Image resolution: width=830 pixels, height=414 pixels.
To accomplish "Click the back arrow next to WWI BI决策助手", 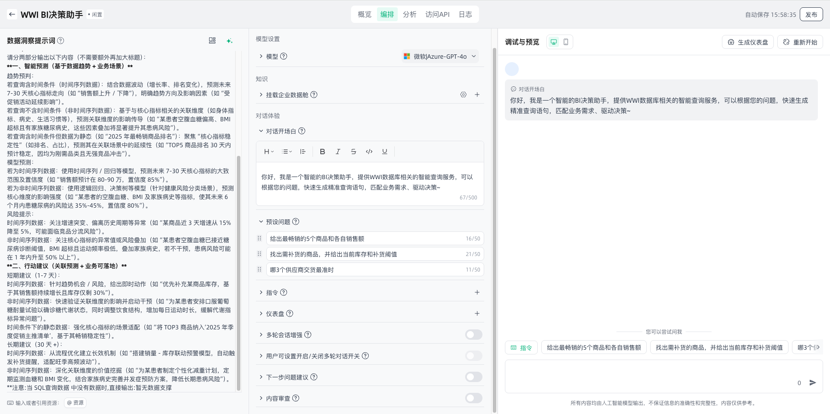I will [12, 14].
